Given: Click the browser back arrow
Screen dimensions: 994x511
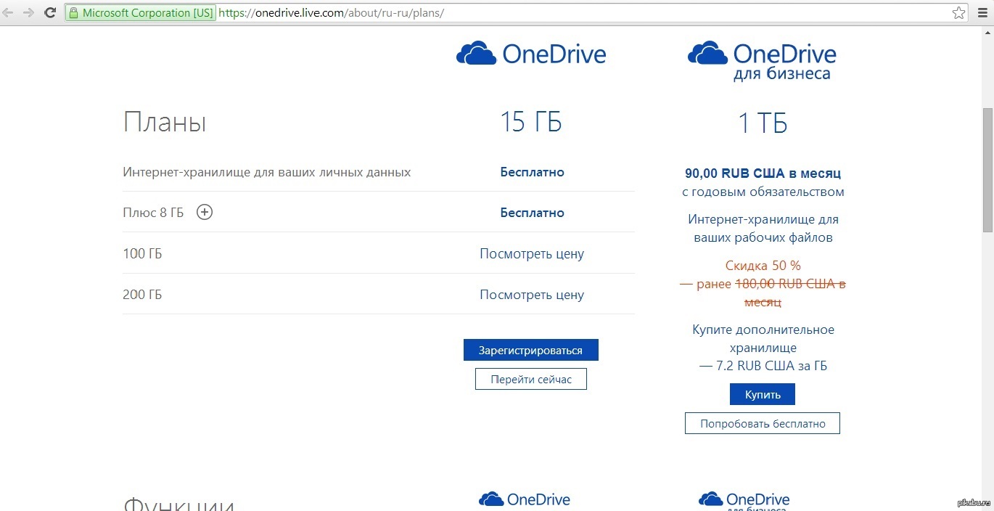Looking at the screenshot, I should tap(9, 13).
